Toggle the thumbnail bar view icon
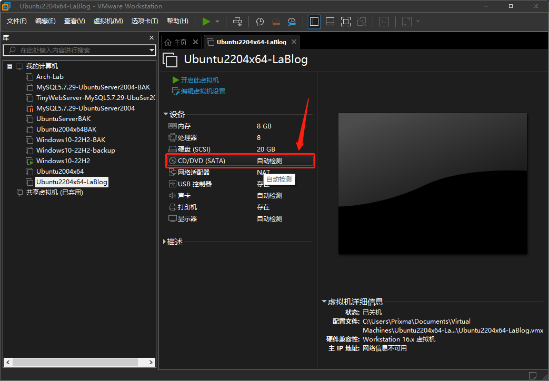Image resolution: width=549 pixels, height=381 pixels. [x=330, y=22]
